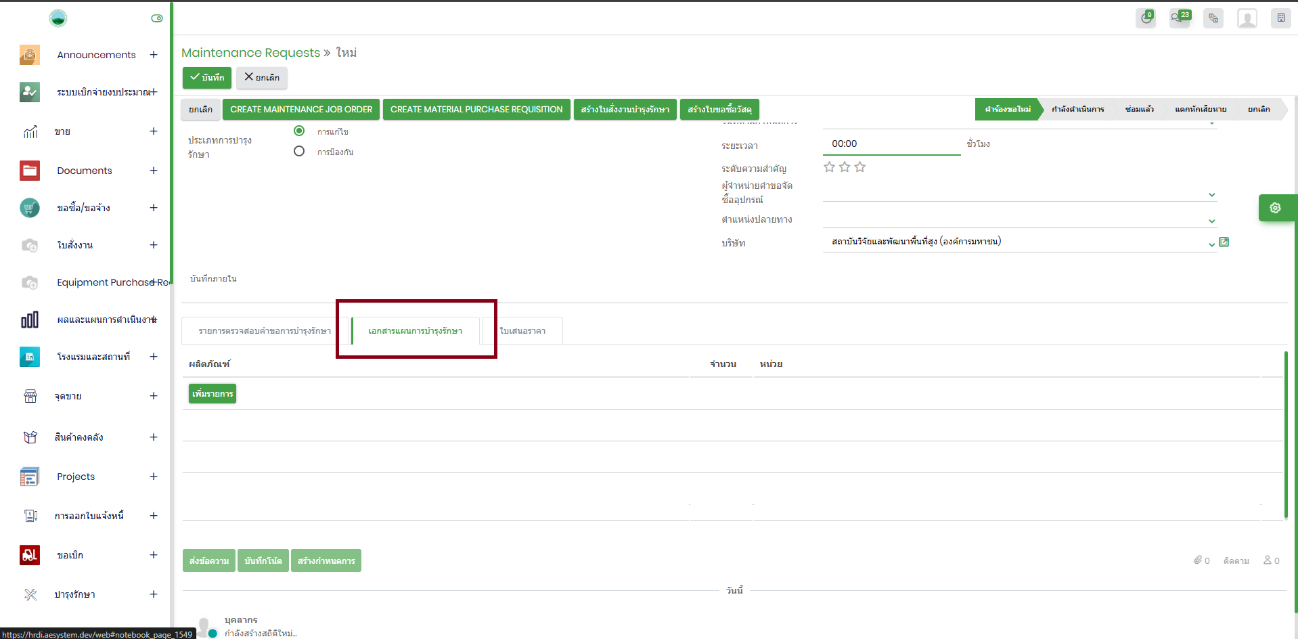This screenshot has height=639, width=1298.
Task: Open the ตำแหน่งปลายทาง dropdown
Action: pos(1211,221)
